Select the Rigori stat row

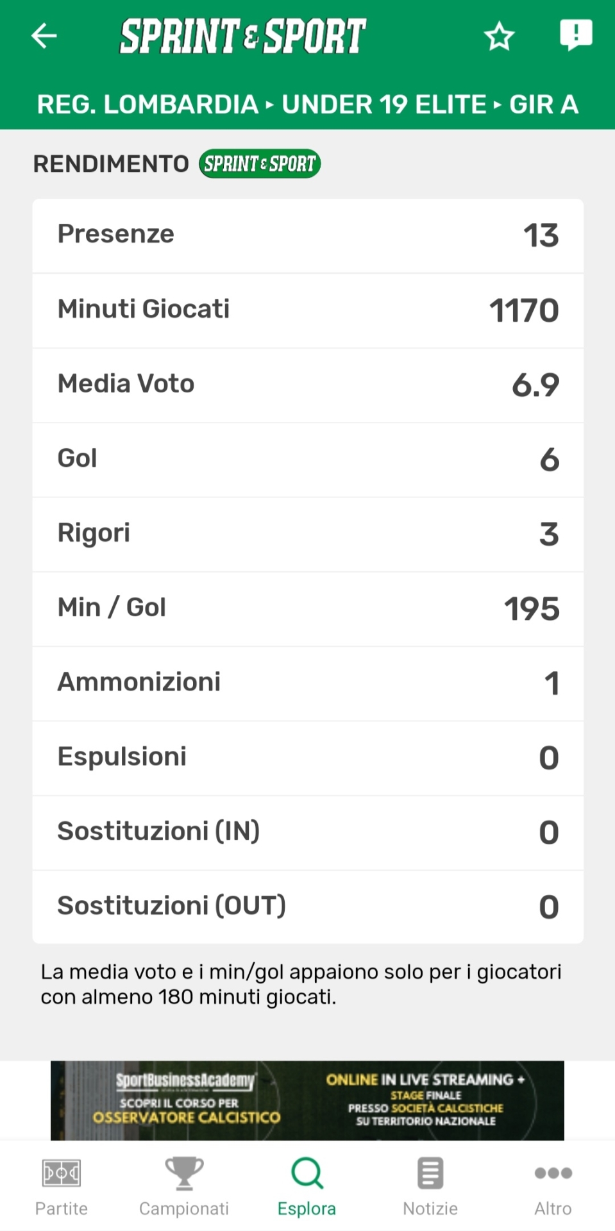pos(308,534)
